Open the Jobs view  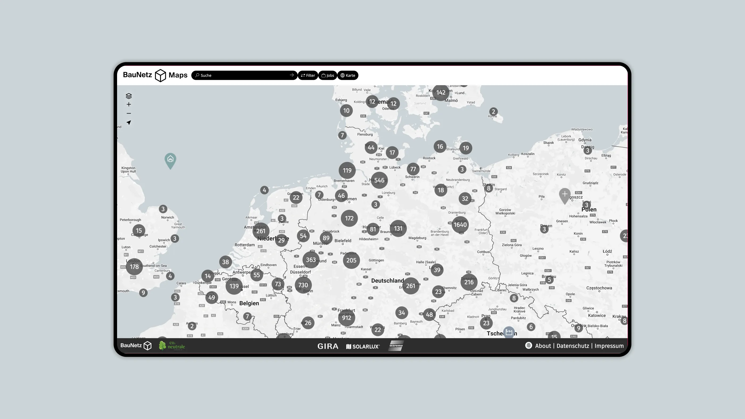click(328, 75)
